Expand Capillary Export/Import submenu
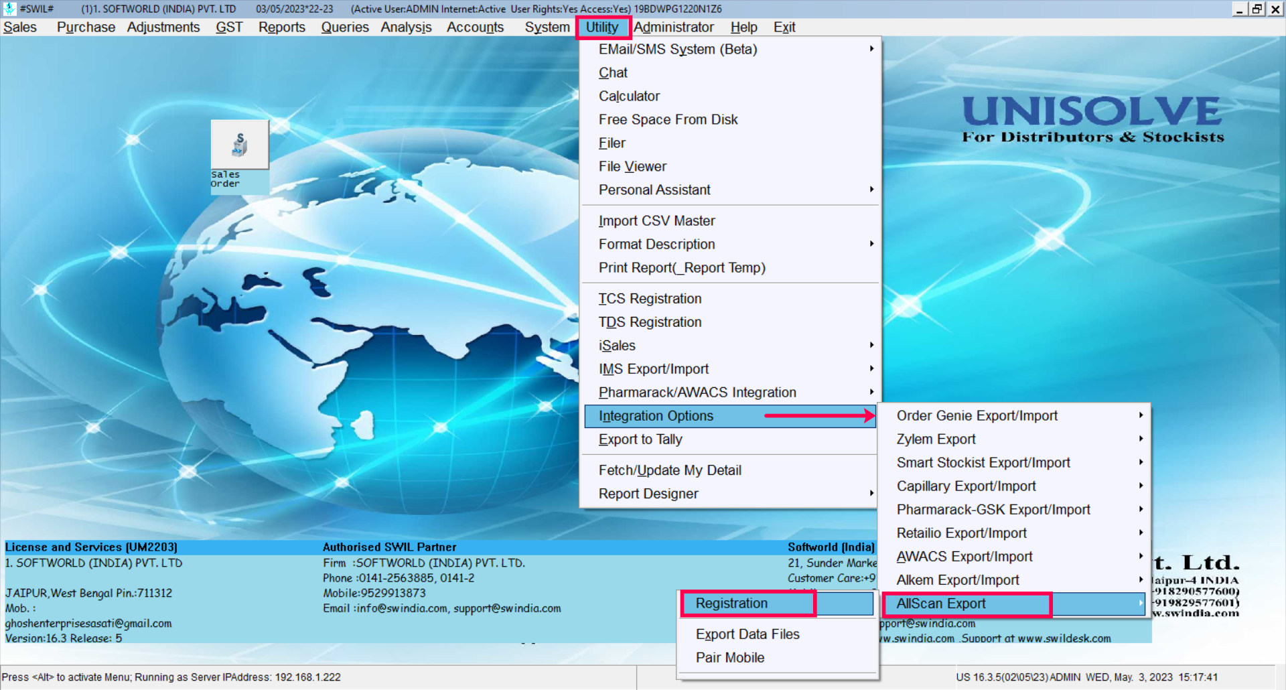This screenshot has width=1286, height=690. 1015,486
